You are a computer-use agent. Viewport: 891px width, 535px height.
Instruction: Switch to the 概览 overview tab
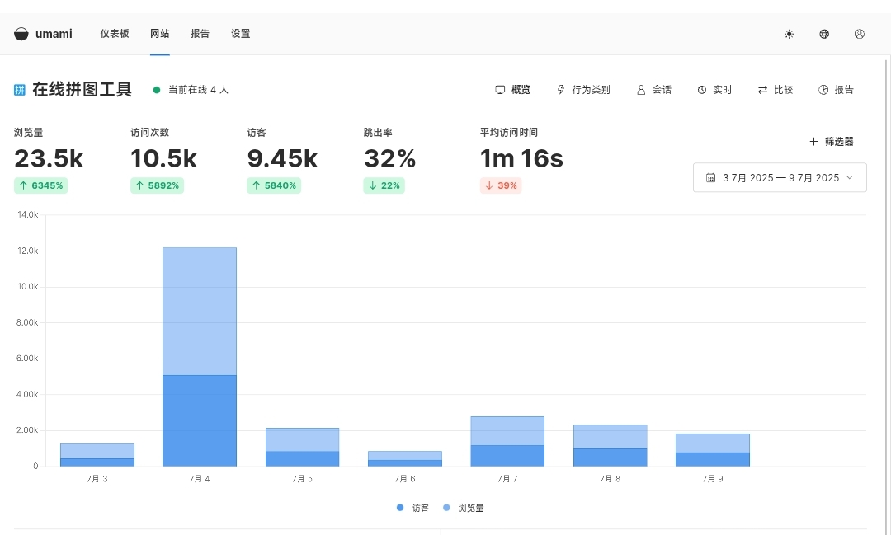[512, 90]
